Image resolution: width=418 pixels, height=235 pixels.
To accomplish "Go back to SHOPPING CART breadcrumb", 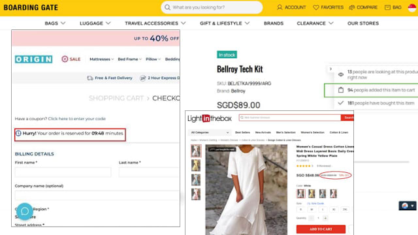I will (x=116, y=99).
